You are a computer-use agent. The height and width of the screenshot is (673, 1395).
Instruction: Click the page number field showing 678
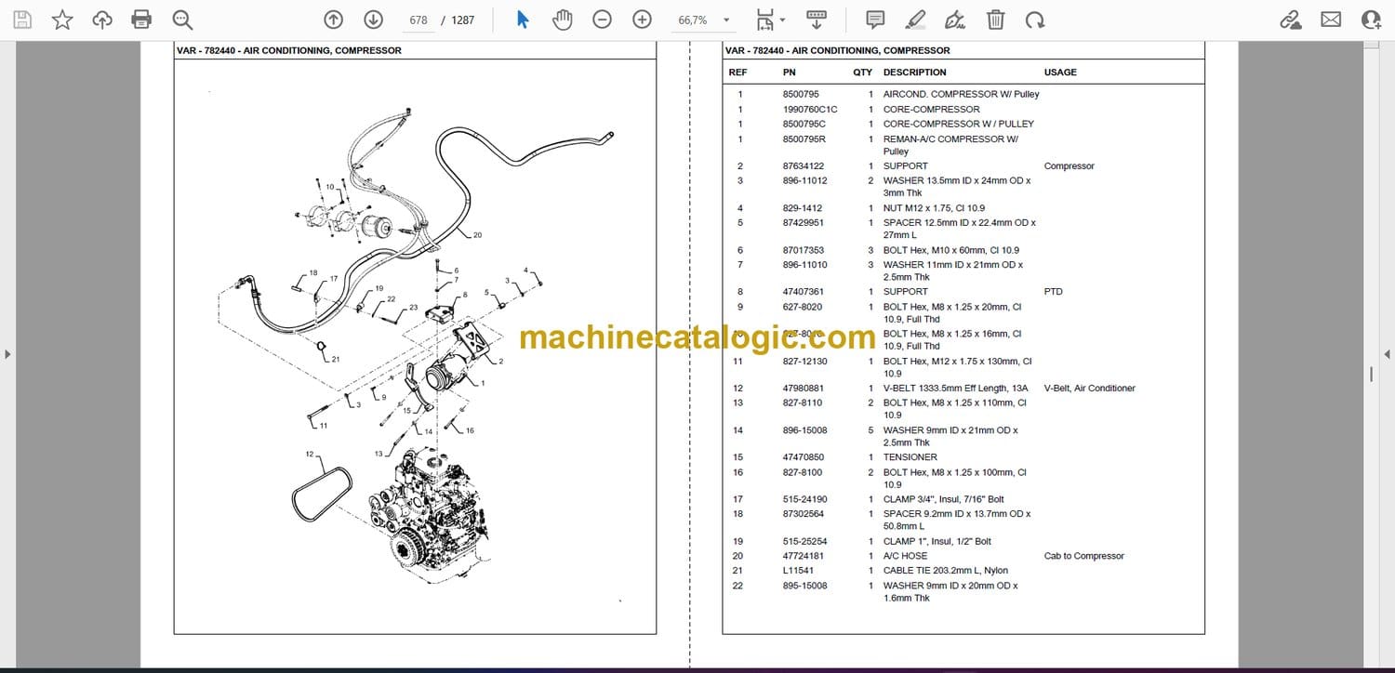pyautogui.click(x=418, y=20)
